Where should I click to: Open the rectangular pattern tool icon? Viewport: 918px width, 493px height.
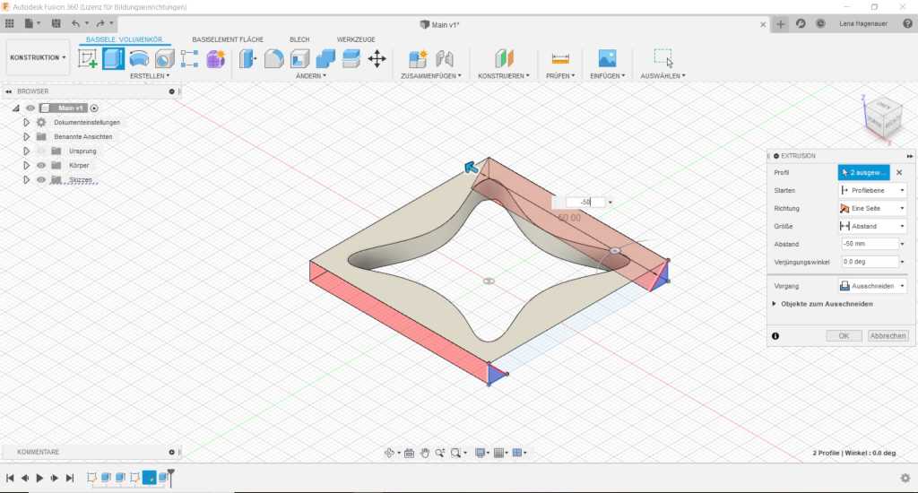coord(190,58)
